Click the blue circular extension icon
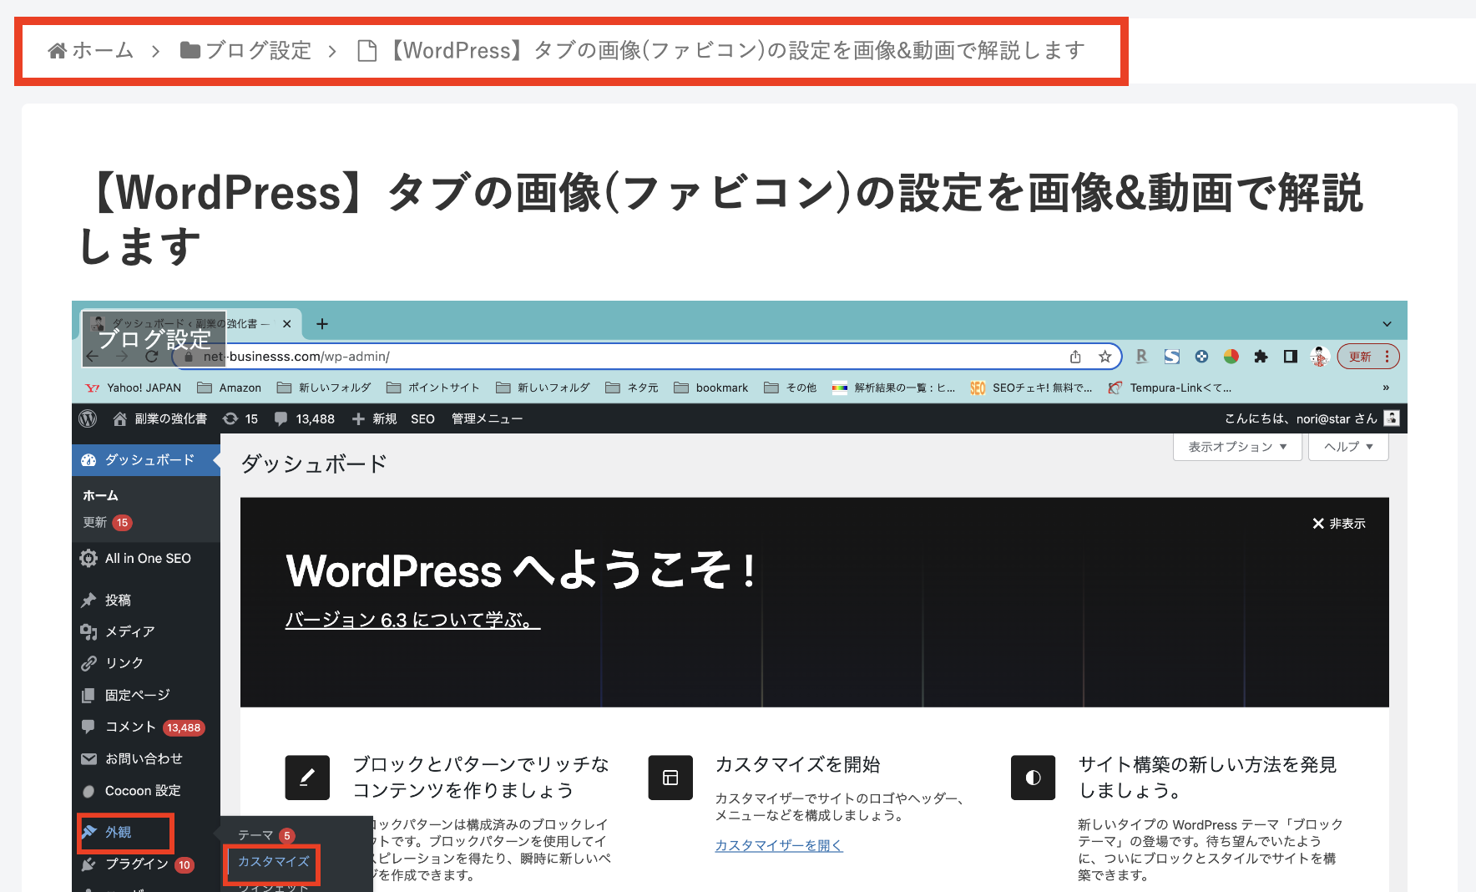Screen dimensions: 1476x892 click(x=1201, y=357)
